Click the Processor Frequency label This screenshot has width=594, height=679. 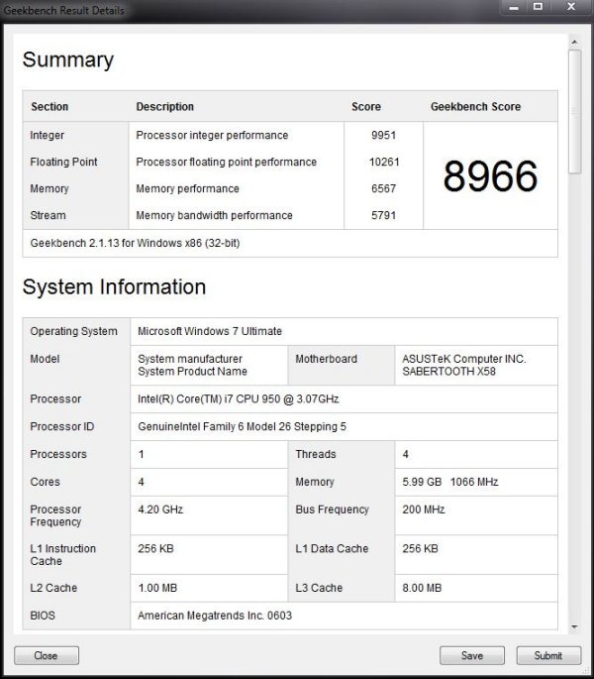point(55,515)
